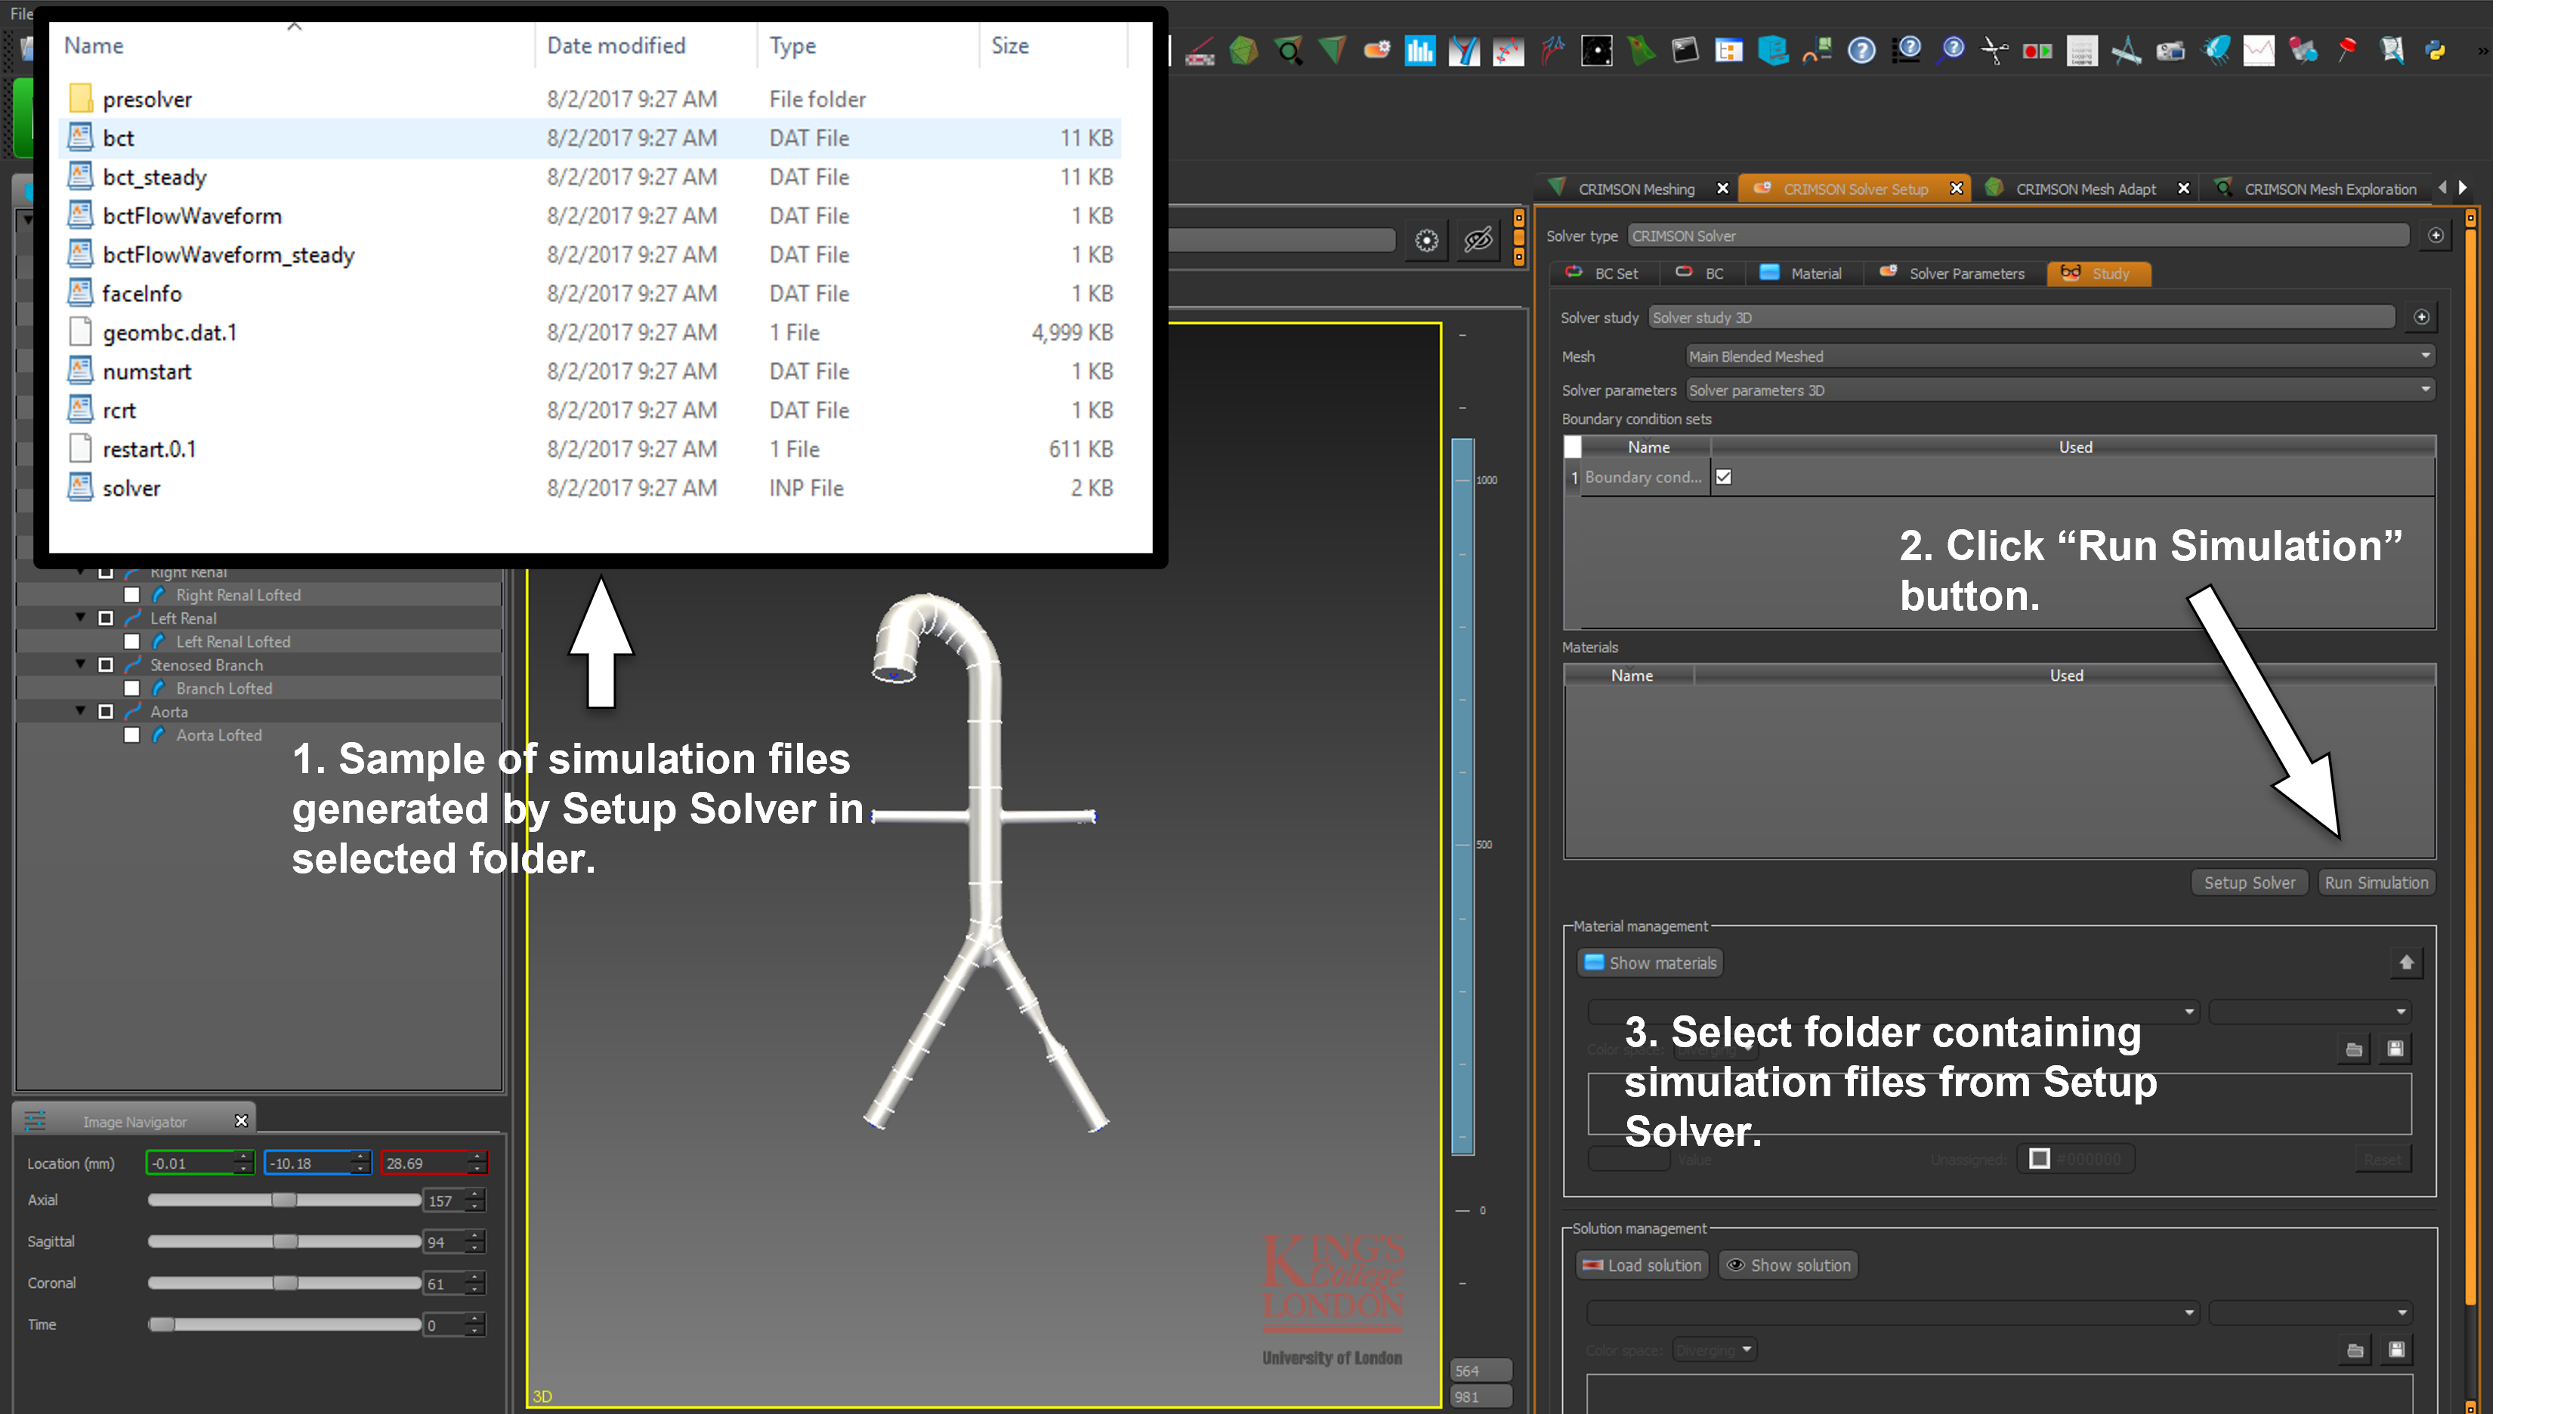Click the crossed-out eye visibility icon
Image resolution: width=2576 pixels, height=1414 pixels.
[x=1478, y=240]
